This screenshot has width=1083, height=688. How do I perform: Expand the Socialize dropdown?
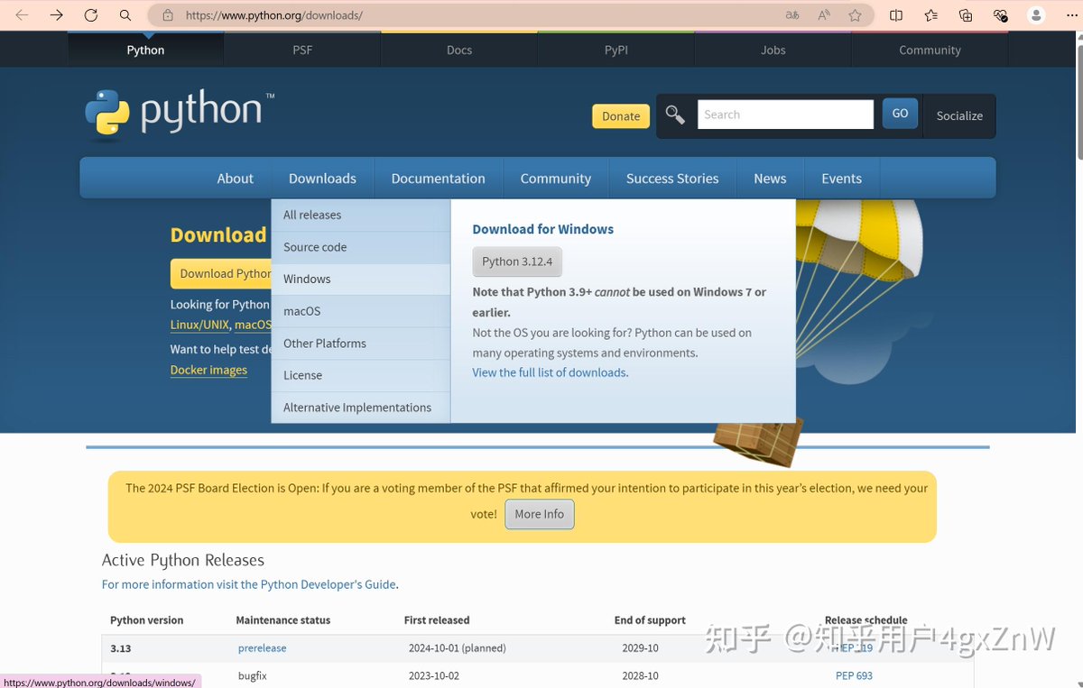[959, 115]
